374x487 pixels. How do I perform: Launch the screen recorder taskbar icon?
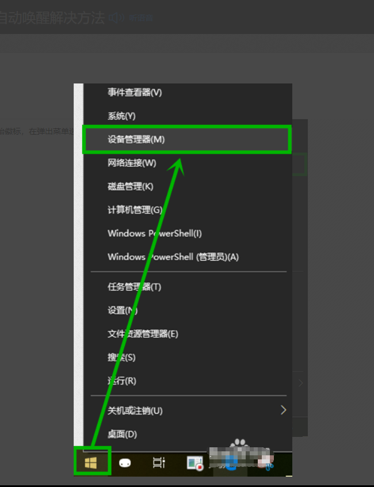(194, 462)
